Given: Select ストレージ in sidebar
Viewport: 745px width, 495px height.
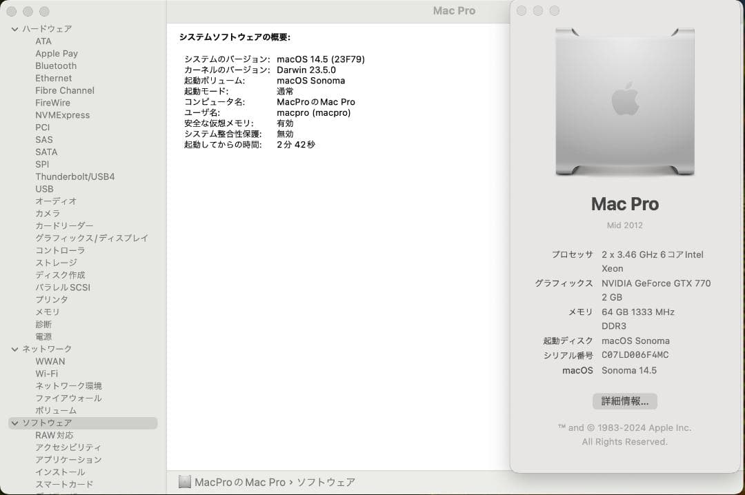Looking at the screenshot, I should pyautogui.click(x=56, y=263).
